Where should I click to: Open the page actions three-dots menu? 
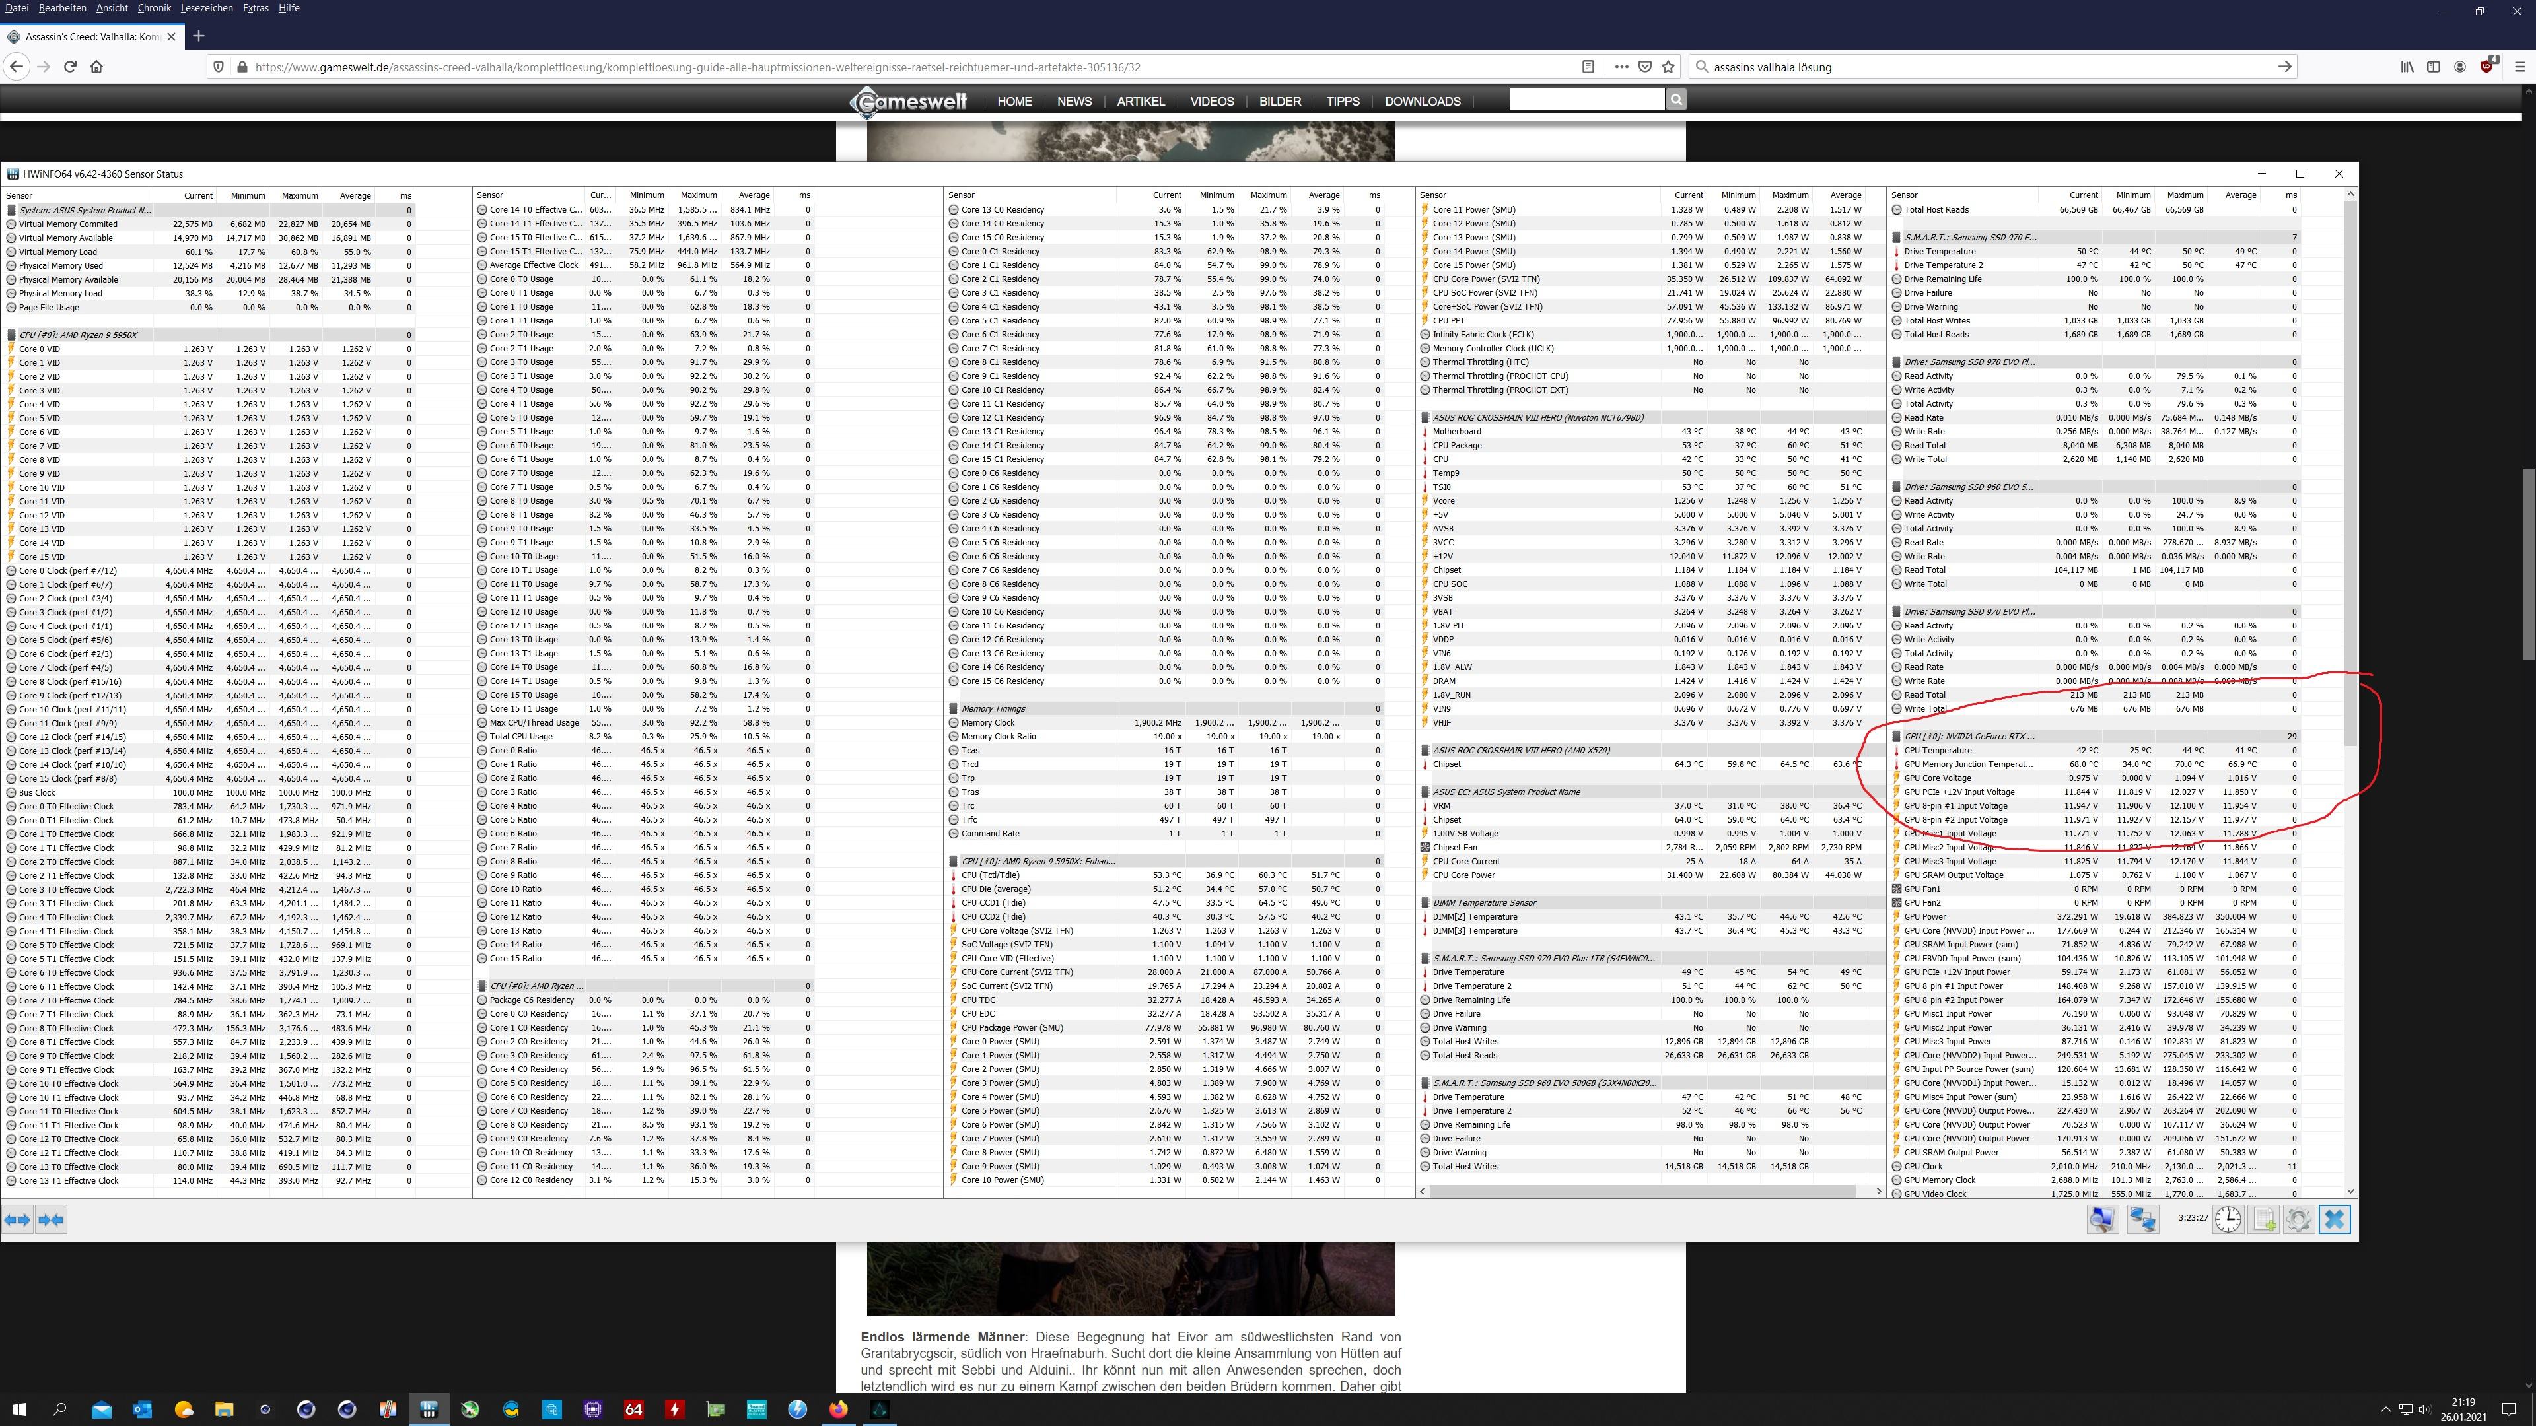[1621, 67]
